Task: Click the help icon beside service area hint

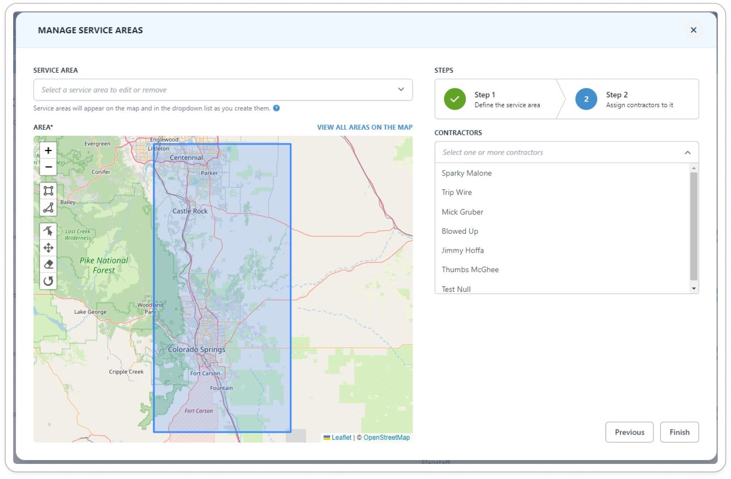Action: click(276, 108)
